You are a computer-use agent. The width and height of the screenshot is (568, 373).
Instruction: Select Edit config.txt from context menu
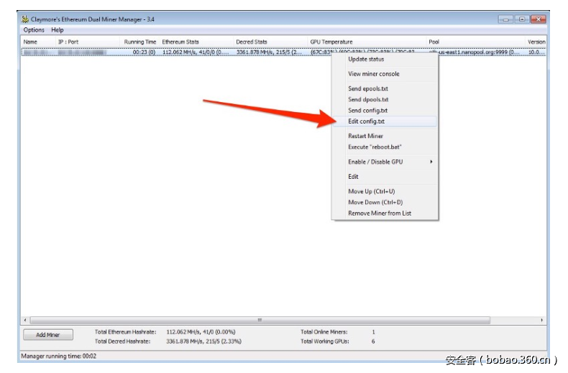pos(366,121)
